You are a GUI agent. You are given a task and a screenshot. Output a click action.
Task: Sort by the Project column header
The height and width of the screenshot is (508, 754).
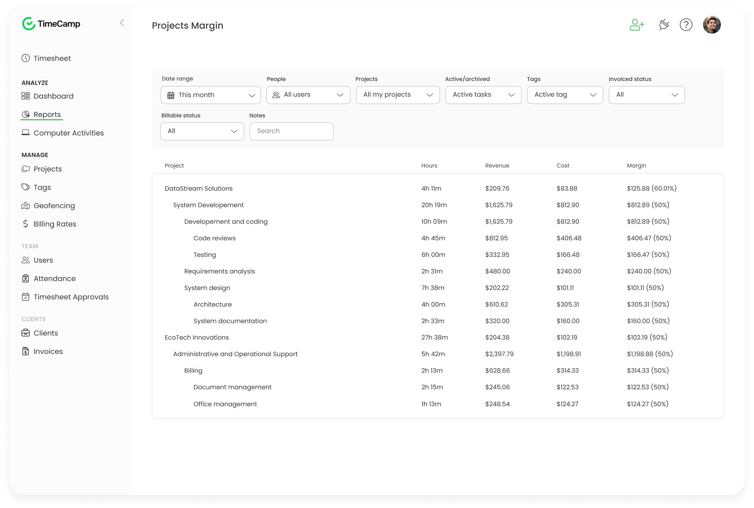coord(175,166)
